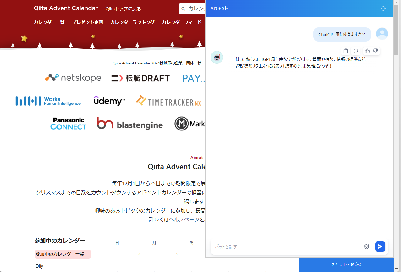Screen dimensions: 401x272
Task: Click Qiitaトップに戻る link
Action: click(x=123, y=9)
